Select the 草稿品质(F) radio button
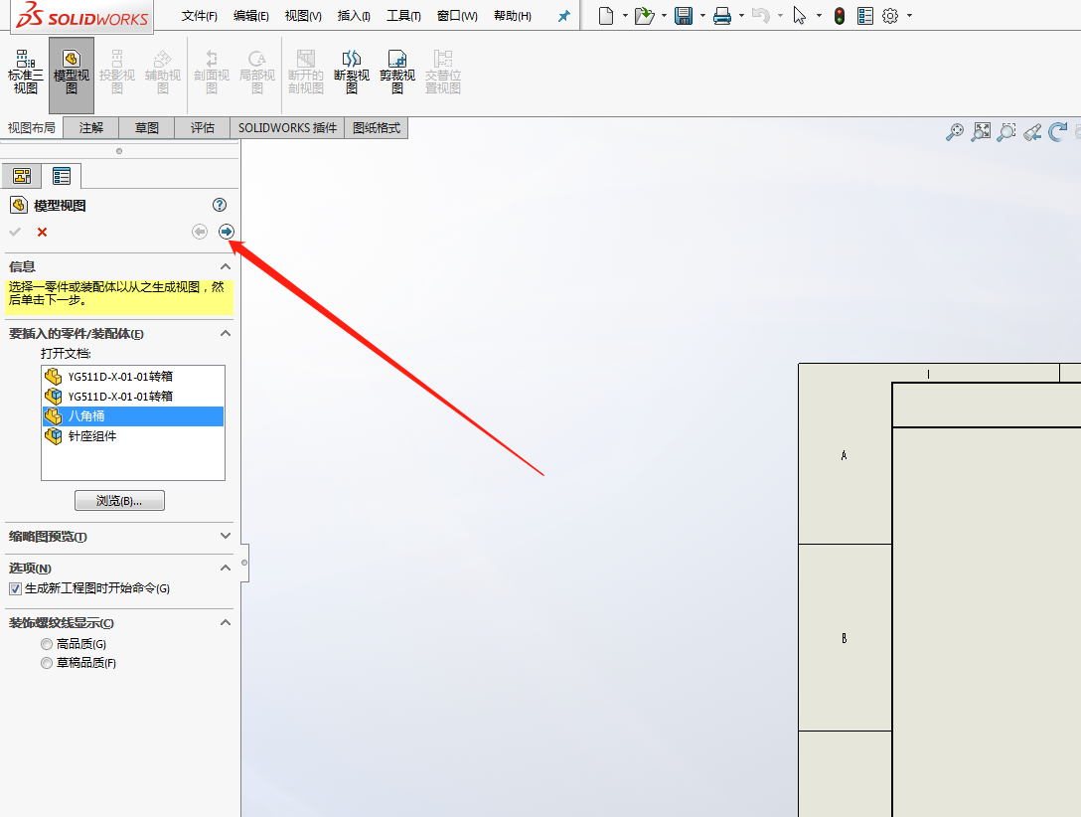This screenshot has width=1081, height=817. click(47, 663)
